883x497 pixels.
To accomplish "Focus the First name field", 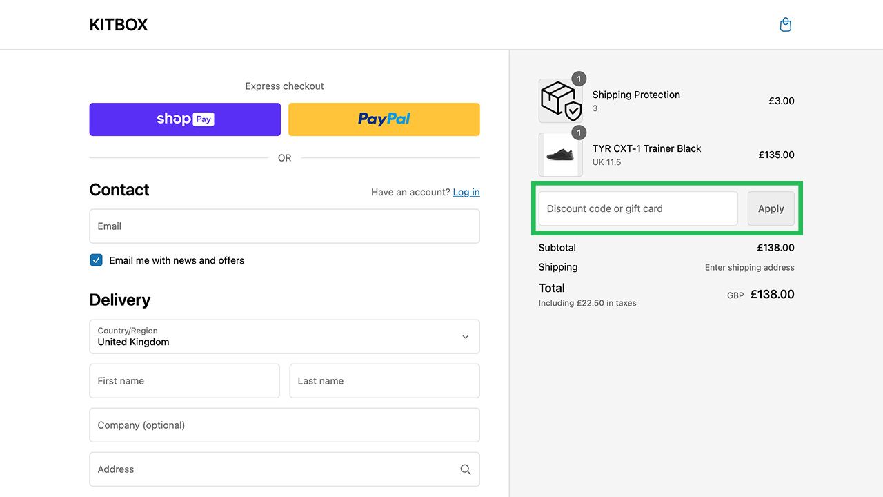I will pos(185,381).
